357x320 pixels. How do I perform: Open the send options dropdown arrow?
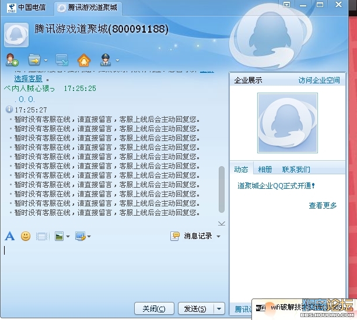pyautogui.click(x=219, y=308)
